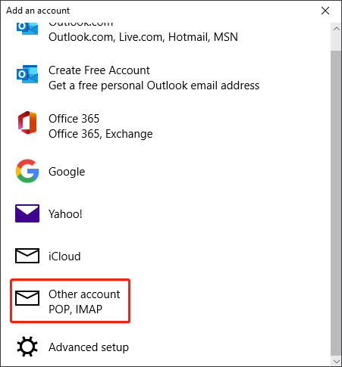The height and width of the screenshot is (367, 342).
Task: Select Google as account type
Action: (67, 172)
